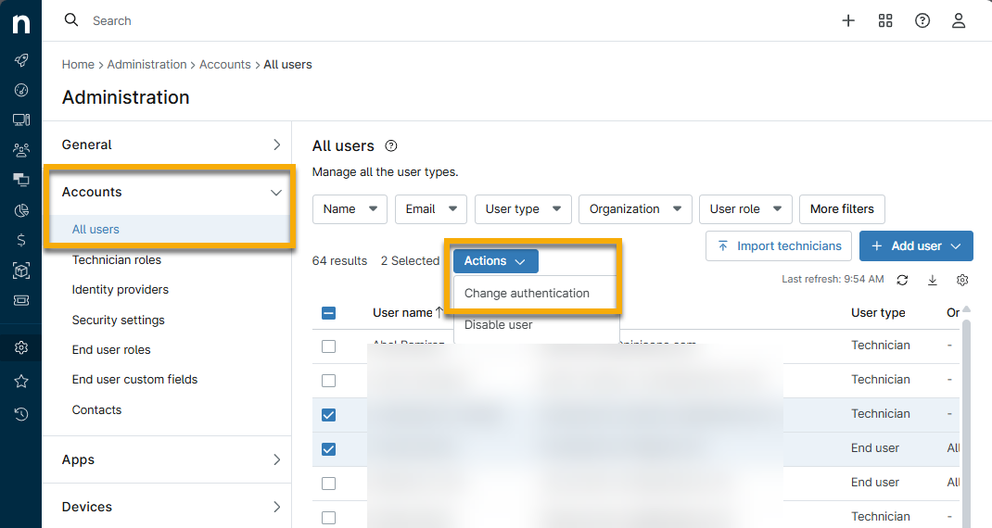Click the User type column header
Image resolution: width=992 pixels, height=528 pixels.
pyautogui.click(x=878, y=312)
